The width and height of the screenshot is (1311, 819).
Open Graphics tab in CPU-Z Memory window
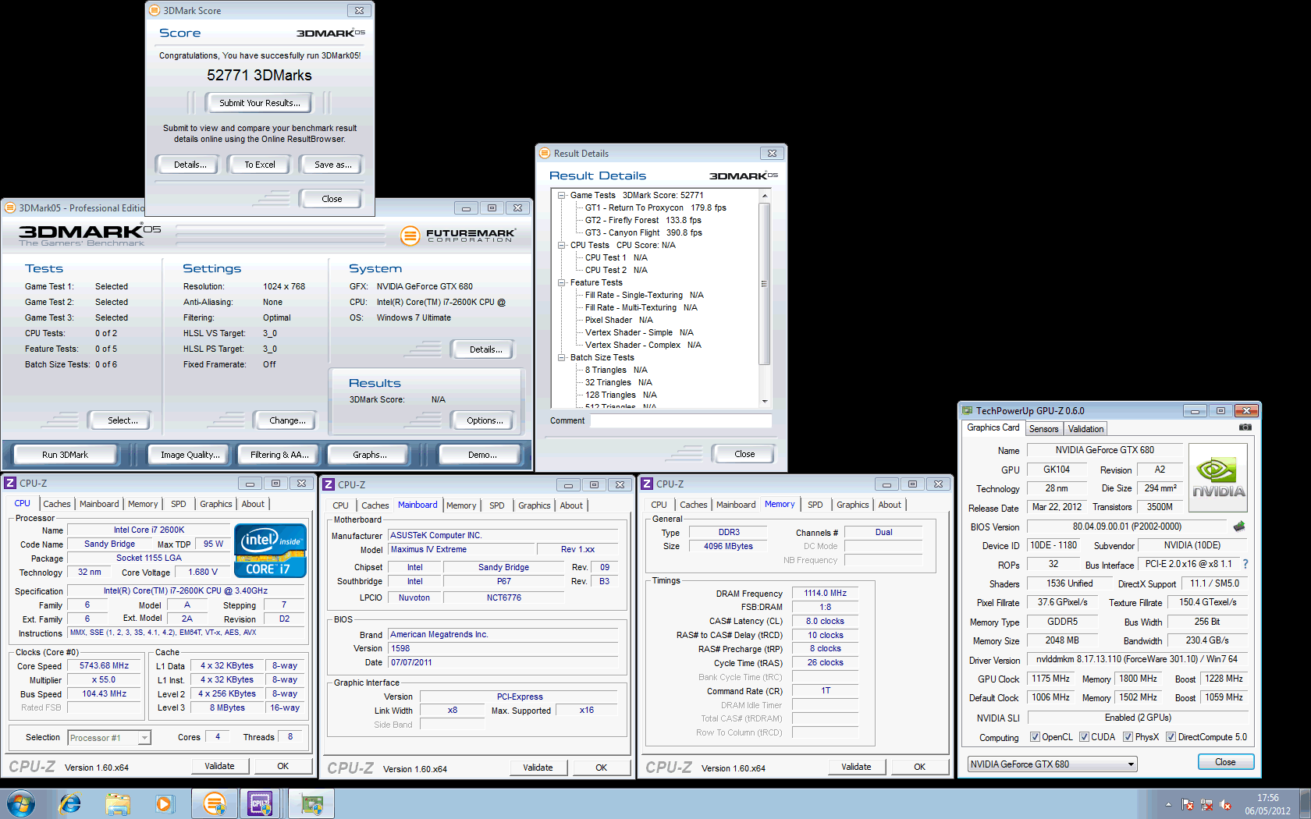tap(853, 505)
